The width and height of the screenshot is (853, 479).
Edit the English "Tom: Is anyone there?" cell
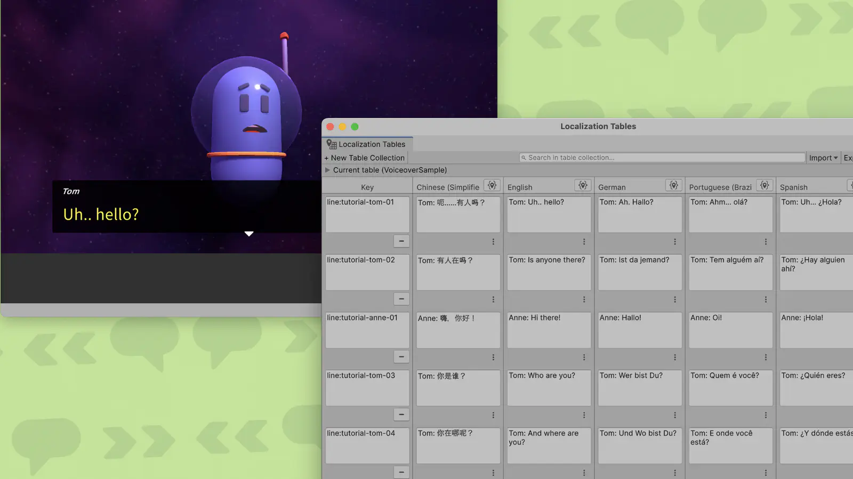[549, 272]
